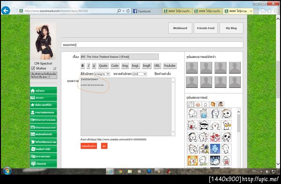The image size is (281, 184).
Task: Click the page scrollbar down arrow
Action: [278, 164]
